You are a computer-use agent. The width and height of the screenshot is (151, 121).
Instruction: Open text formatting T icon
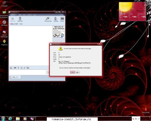(18, 68)
